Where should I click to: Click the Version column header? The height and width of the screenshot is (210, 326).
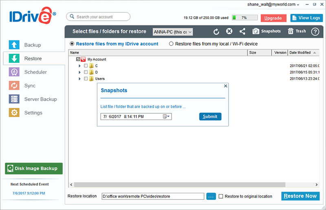tap(280, 53)
